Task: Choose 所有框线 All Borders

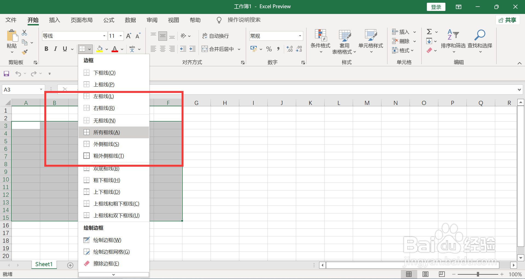Action: tap(114, 132)
